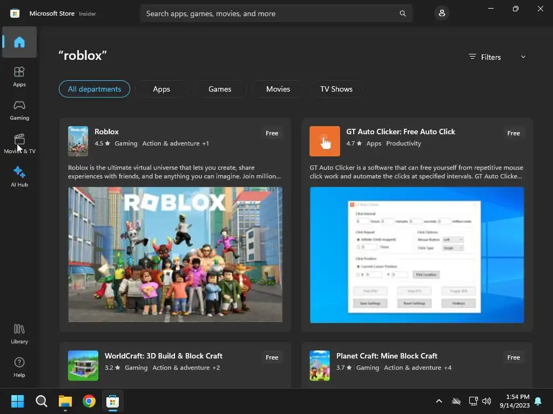This screenshot has height=414, width=553.
Task: Click the Roblox banner screenshot
Action: 176,254
